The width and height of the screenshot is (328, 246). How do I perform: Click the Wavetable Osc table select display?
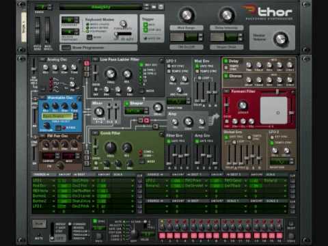[57, 116]
